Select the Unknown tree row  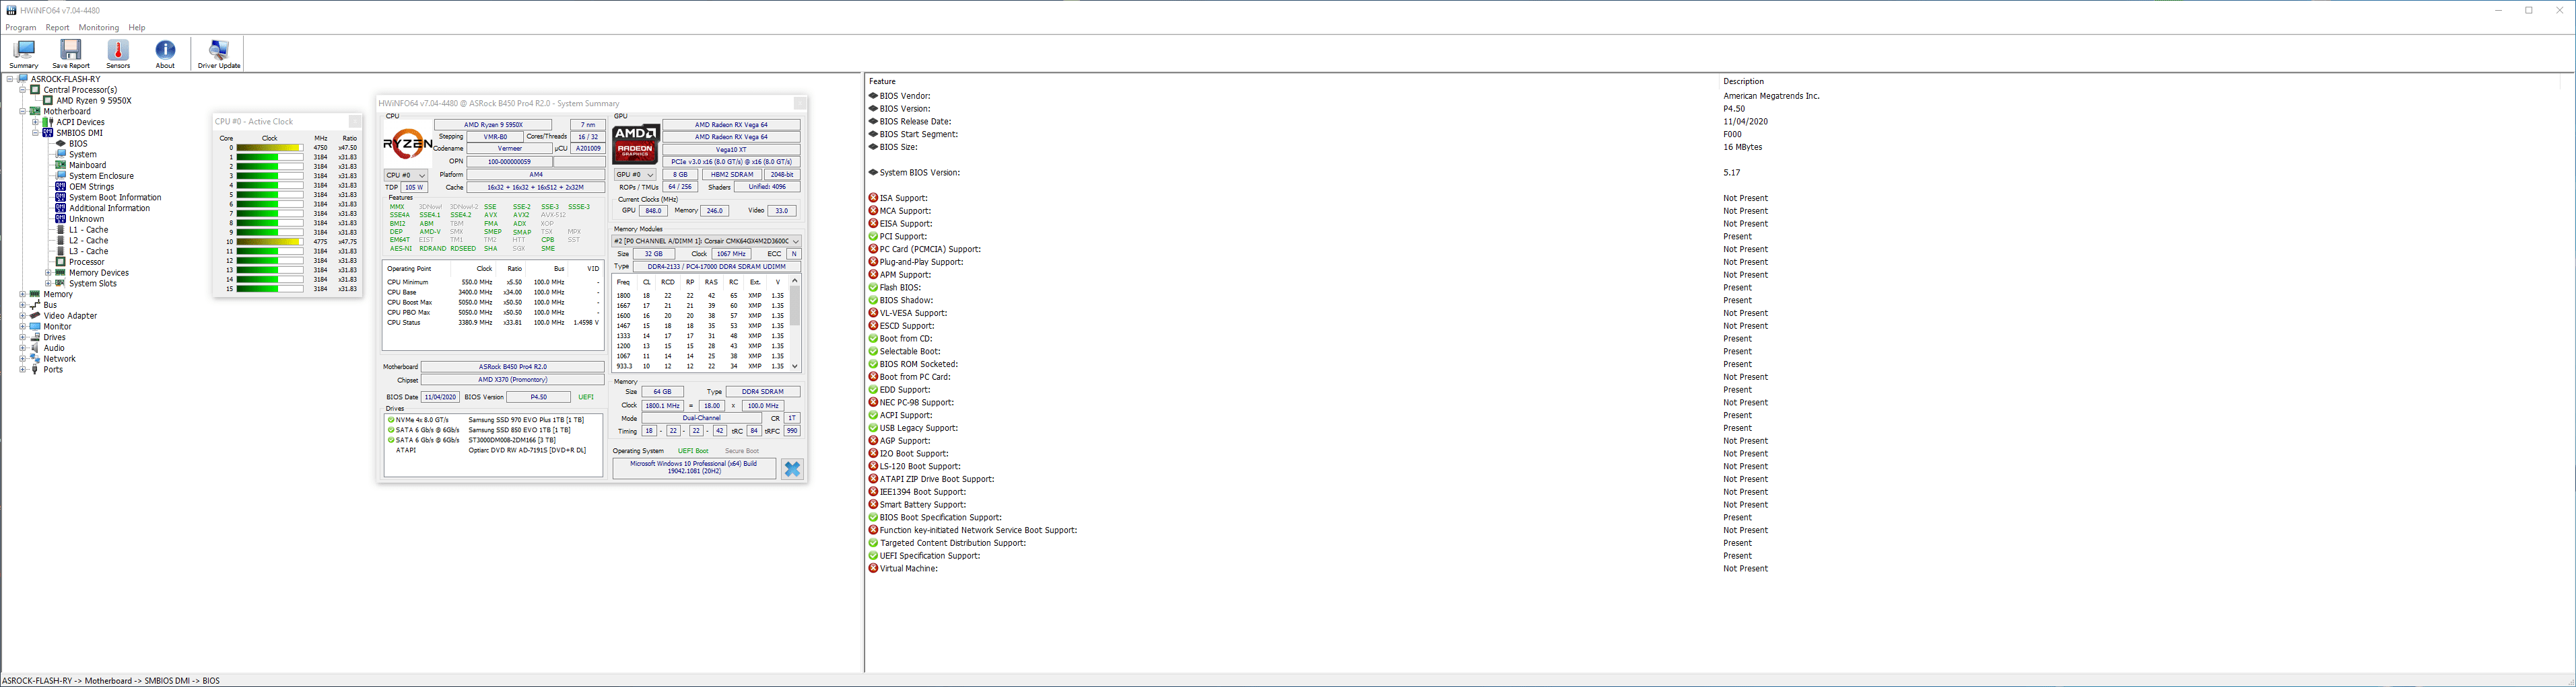[x=86, y=218]
